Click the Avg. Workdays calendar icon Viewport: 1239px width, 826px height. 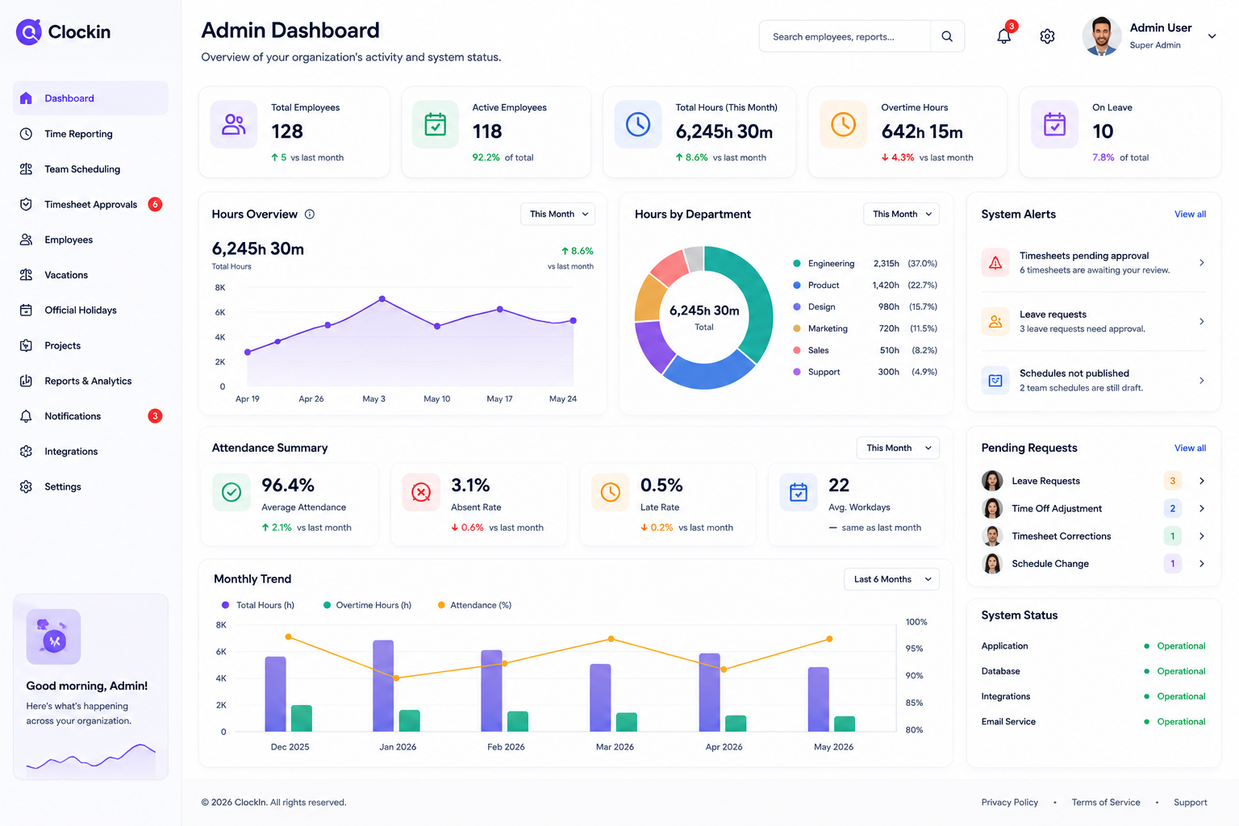[x=799, y=492]
